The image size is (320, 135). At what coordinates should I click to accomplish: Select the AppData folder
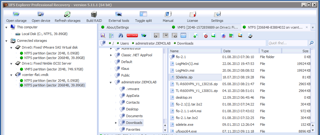[x=133, y=96]
